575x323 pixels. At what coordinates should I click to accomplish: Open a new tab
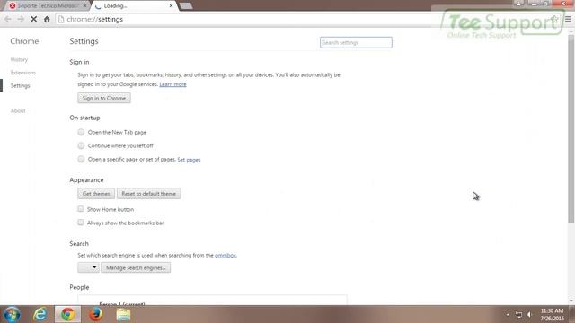[186, 6]
